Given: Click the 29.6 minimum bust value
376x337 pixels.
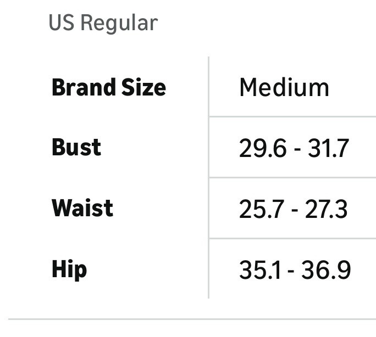Looking at the screenshot, I should (x=263, y=148).
